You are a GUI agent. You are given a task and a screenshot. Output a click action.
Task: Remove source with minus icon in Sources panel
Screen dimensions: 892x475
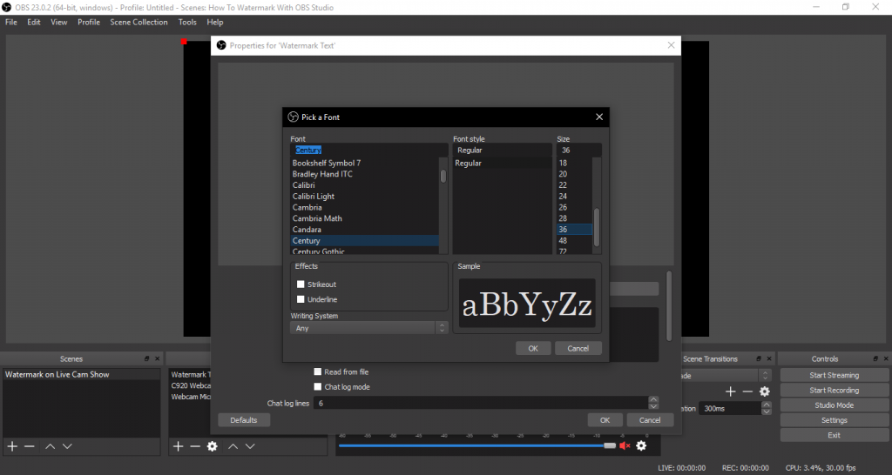tap(195, 446)
